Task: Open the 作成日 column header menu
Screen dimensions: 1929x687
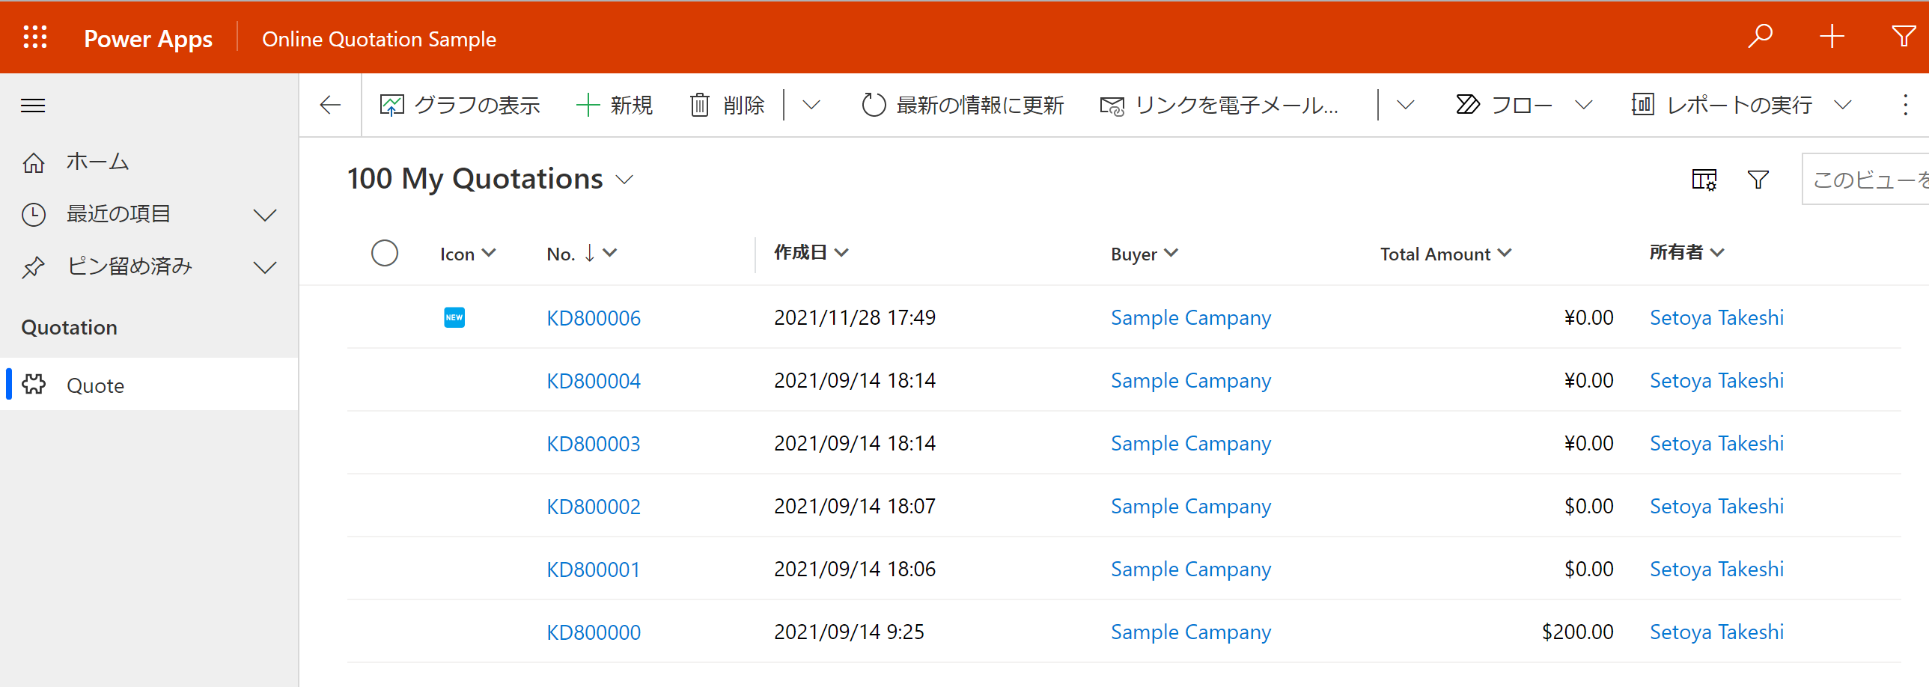Action: point(811,253)
